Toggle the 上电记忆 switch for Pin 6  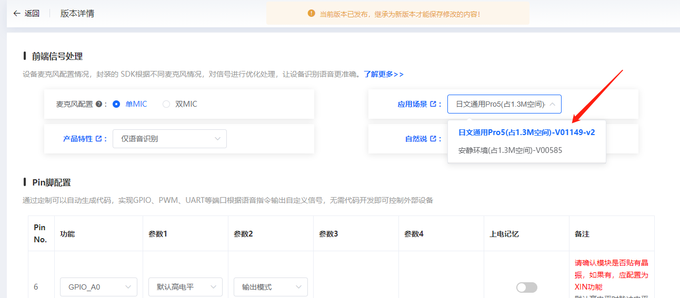coord(527,287)
